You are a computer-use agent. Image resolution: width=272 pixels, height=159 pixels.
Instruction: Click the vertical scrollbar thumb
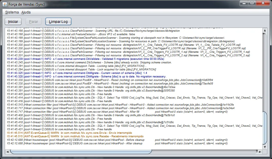[265, 128]
